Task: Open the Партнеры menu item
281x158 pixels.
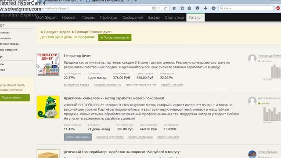Action: [108, 18]
